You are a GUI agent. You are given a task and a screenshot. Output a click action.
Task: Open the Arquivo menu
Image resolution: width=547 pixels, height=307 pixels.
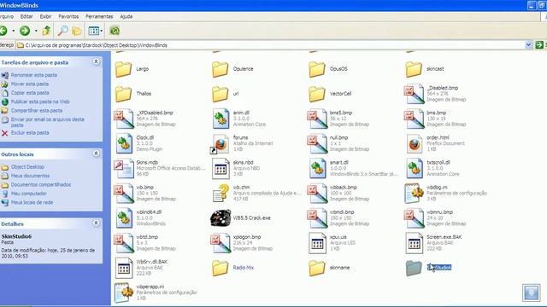(x=6, y=16)
